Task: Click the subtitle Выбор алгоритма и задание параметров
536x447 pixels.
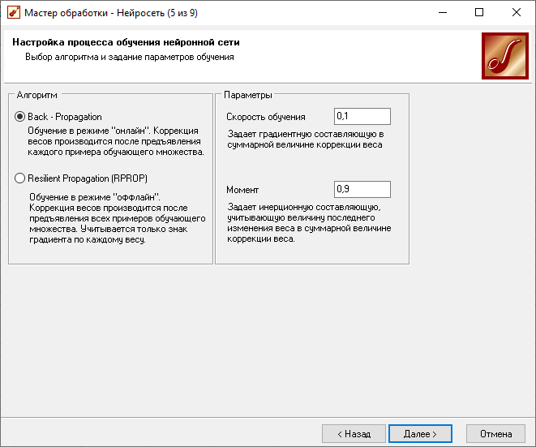Action: point(130,57)
